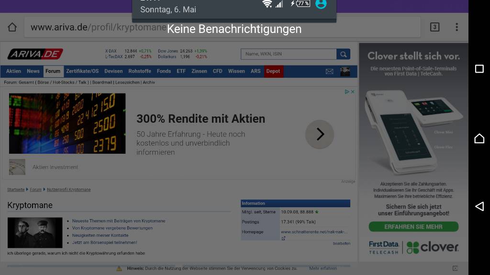The width and height of the screenshot is (490, 275).
Task: Click the AdChoices triangle icon
Action: [346, 92]
